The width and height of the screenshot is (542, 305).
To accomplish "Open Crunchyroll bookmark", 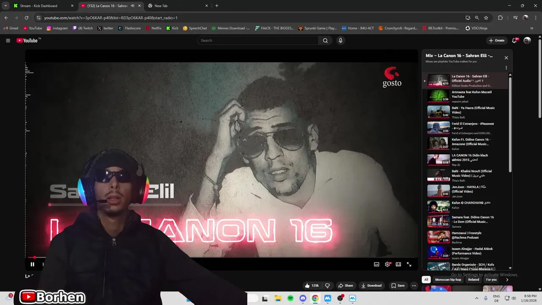I will pyautogui.click(x=398, y=28).
